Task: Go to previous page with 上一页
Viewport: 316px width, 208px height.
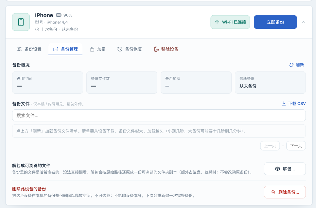Action: [x=270, y=146]
